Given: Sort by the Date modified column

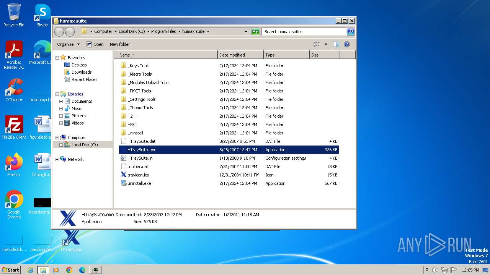Looking at the screenshot, I should click(240, 55).
